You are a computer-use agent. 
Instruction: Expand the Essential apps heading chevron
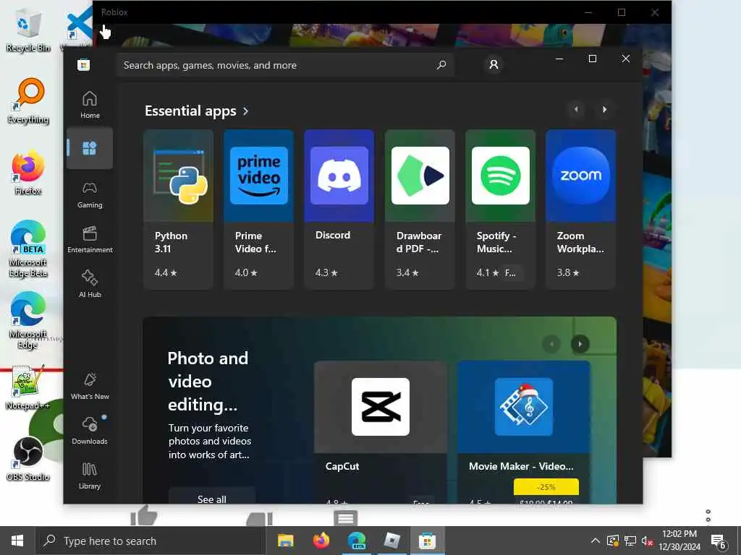click(x=246, y=111)
